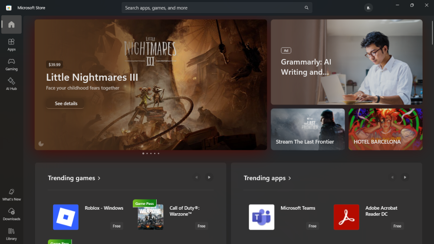Click the Little Nightmares III heading

(92, 77)
